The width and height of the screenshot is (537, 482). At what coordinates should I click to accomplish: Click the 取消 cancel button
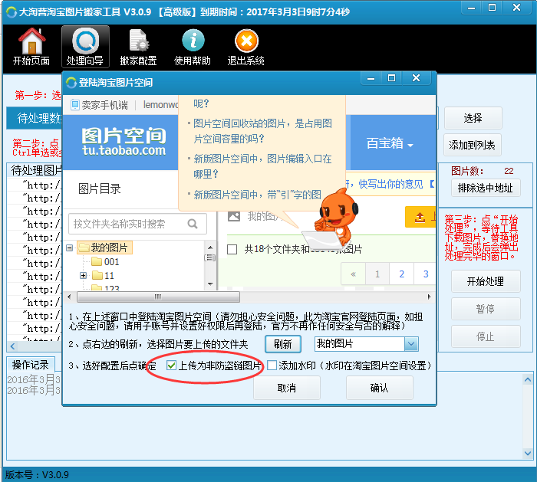287,388
